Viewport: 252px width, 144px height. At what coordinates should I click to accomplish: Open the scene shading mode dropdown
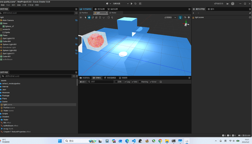170,17
